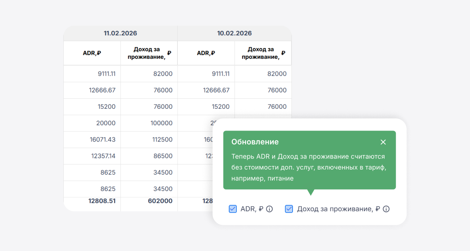
Task: Click the X icon on the green Обновление tooltip
Action: click(383, 142)
